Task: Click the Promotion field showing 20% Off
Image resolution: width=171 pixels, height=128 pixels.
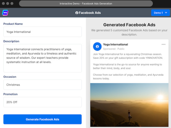Action: point(42,102)
